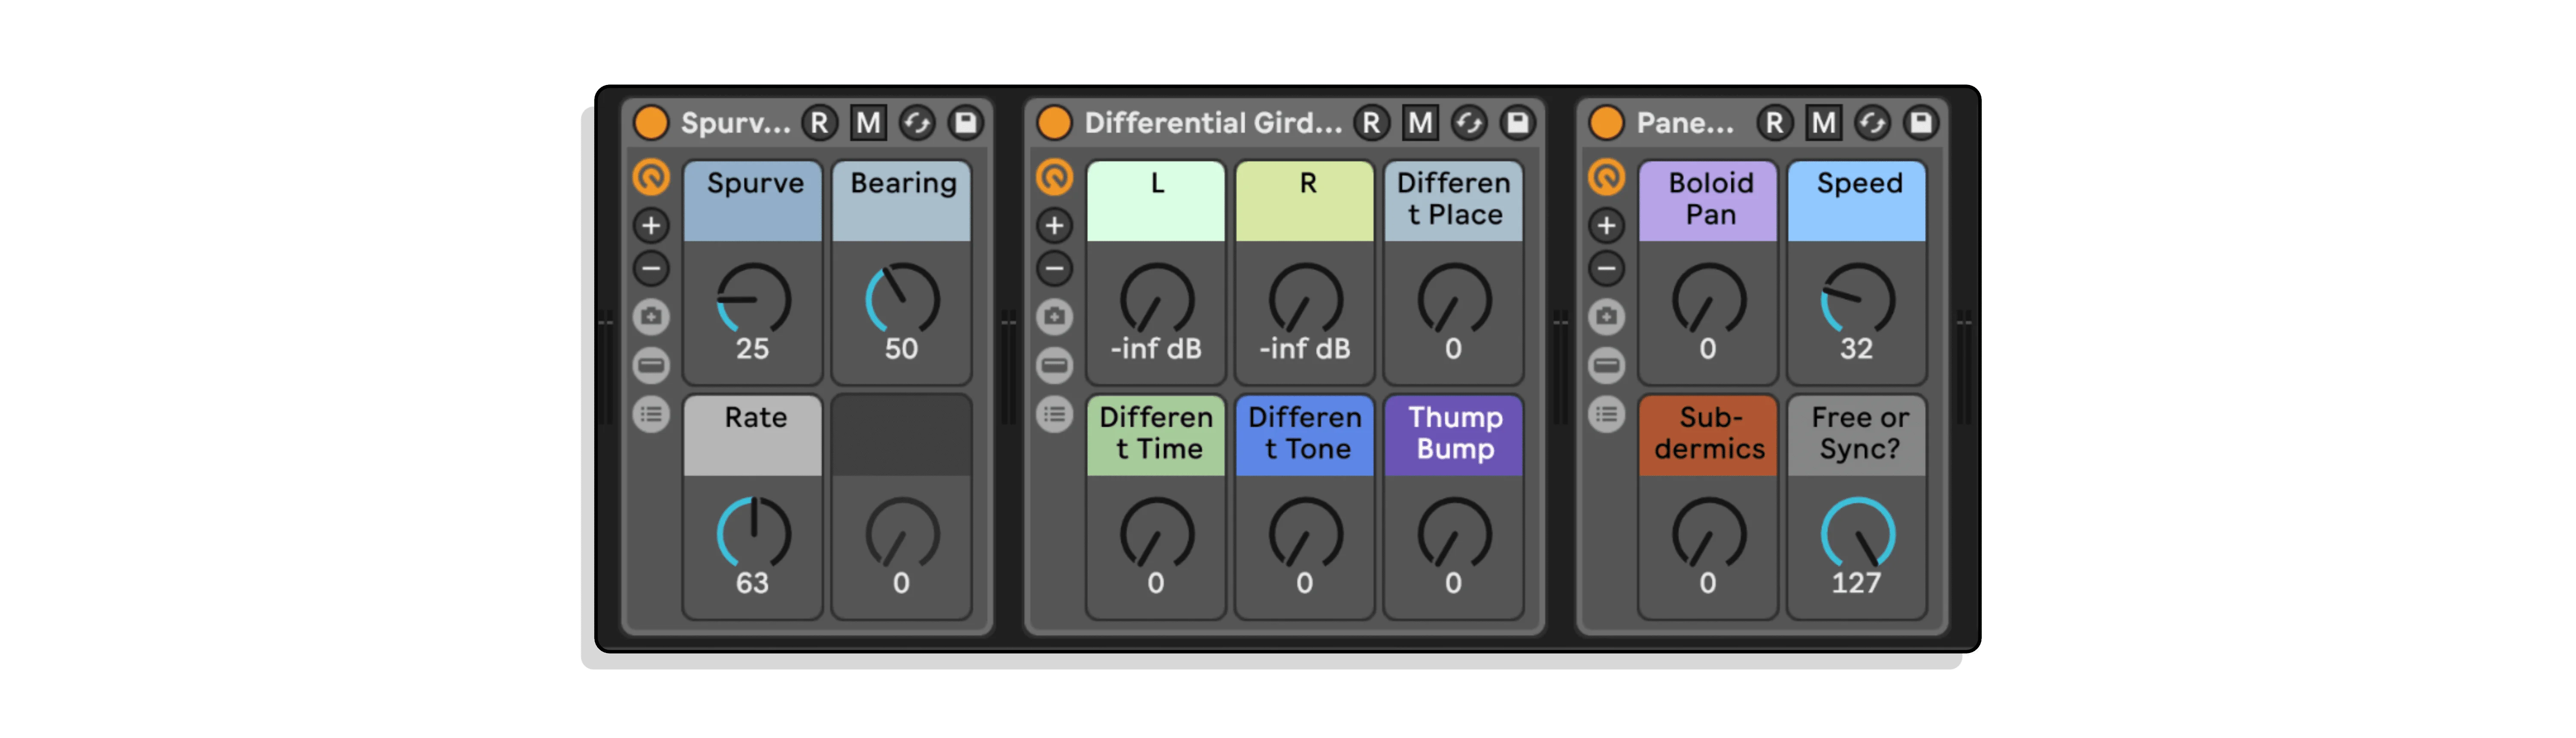Click hot-swap icon on Spurv... rack

tap(917, 123)
